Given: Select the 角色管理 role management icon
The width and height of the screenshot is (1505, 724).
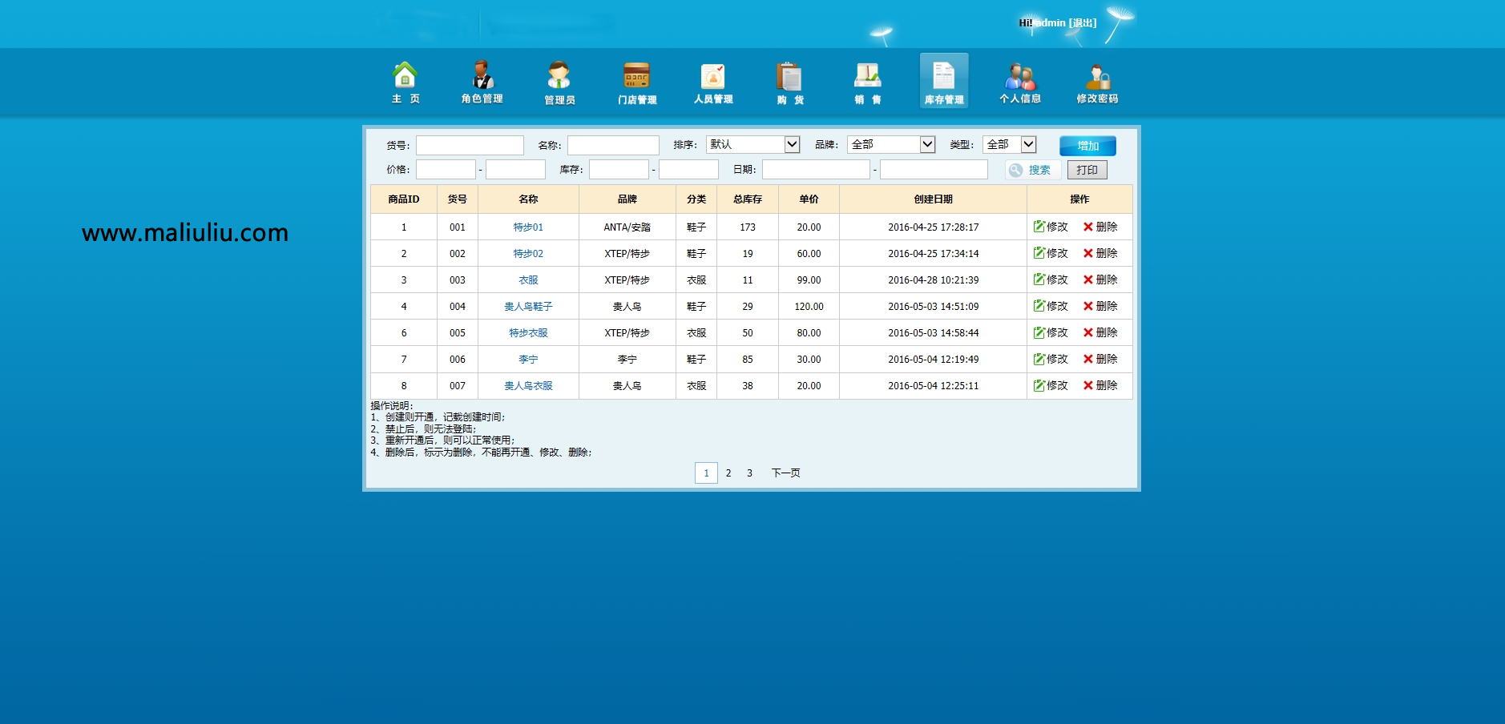Looking at the screenshot, I should 482,80.
